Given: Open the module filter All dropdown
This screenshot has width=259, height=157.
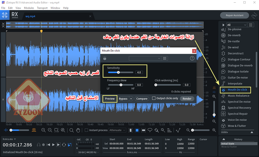Looking at the screenshot, I should point(236,25).
